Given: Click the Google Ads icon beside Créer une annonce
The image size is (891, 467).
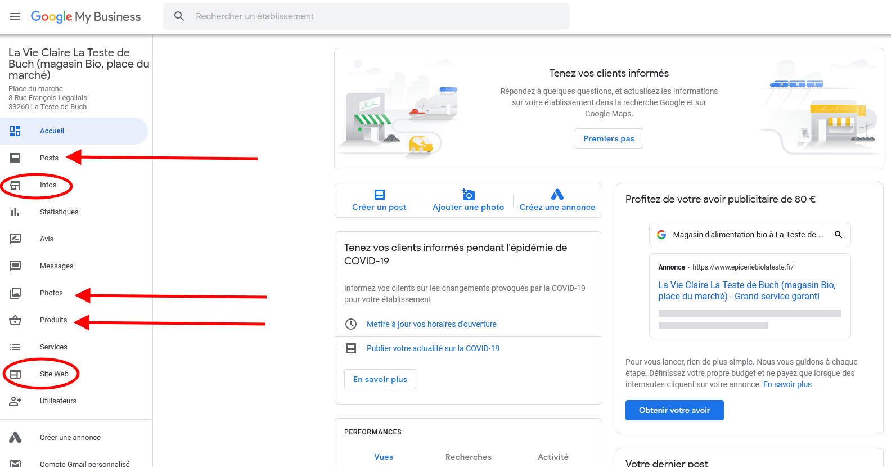Looking at the screenshot, I should (15, 437).
